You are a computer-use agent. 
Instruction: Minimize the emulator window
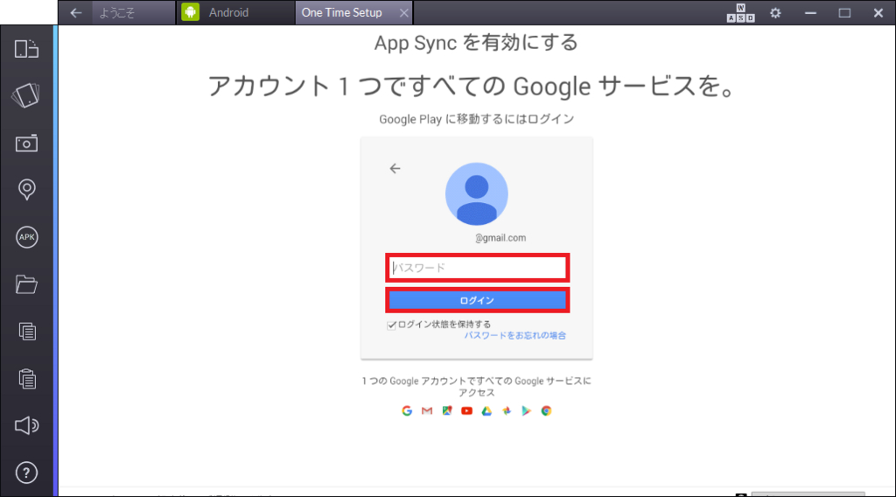[x=810, y=12]
